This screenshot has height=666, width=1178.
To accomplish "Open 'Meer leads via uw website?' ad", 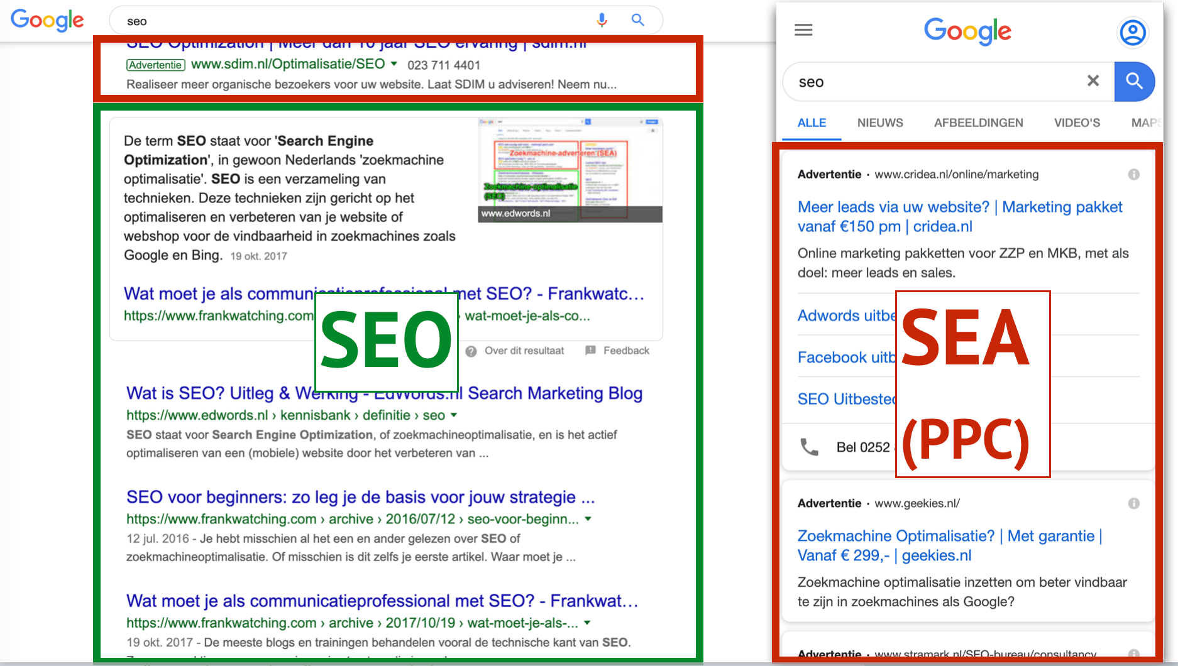I will click(960, 217).
